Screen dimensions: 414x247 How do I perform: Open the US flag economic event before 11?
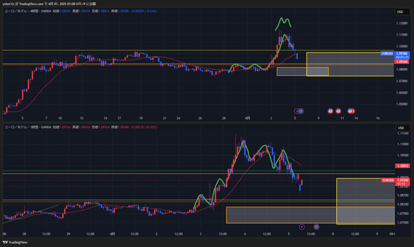coord(338,111)
